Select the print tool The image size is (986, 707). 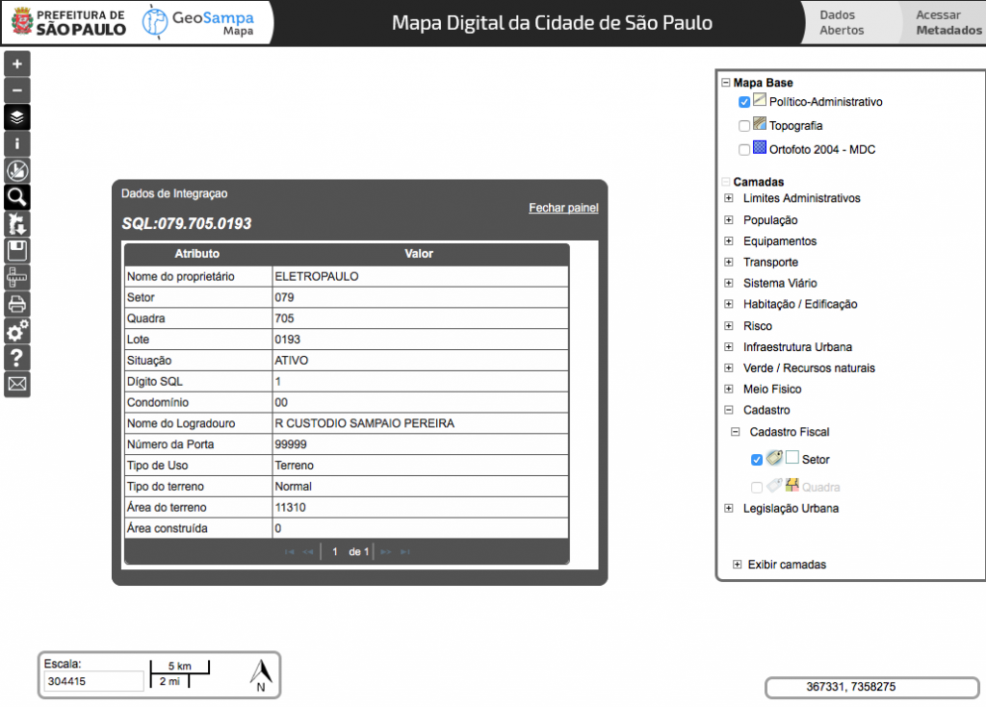pyautogui.click(x=16, y=305)
